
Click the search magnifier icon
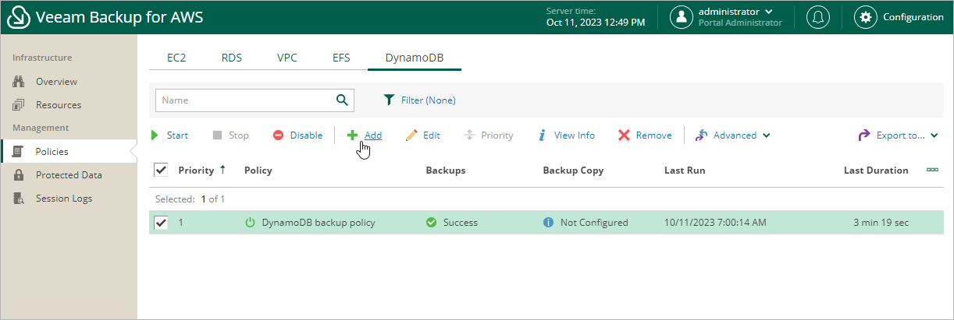[x=341, y=100]
